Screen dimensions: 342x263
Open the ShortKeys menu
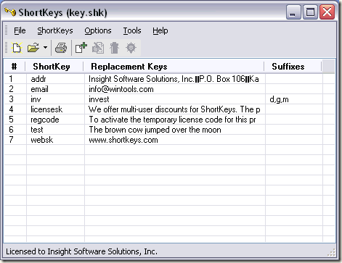point(55,30)
